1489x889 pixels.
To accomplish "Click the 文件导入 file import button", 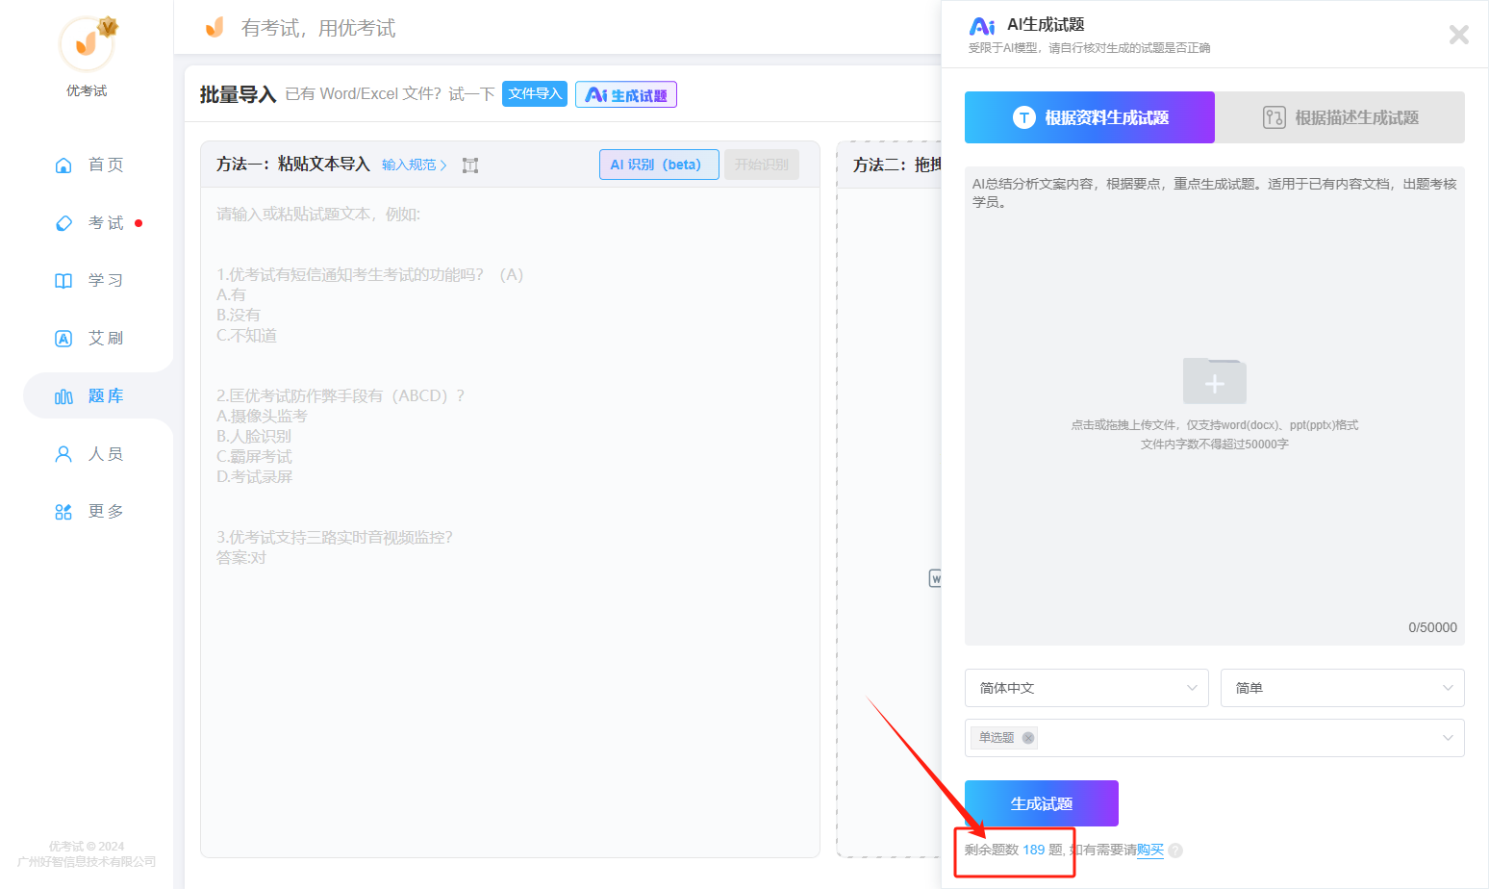I will tap(535, 93).
